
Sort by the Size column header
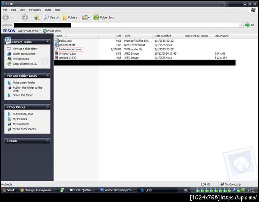111,36
